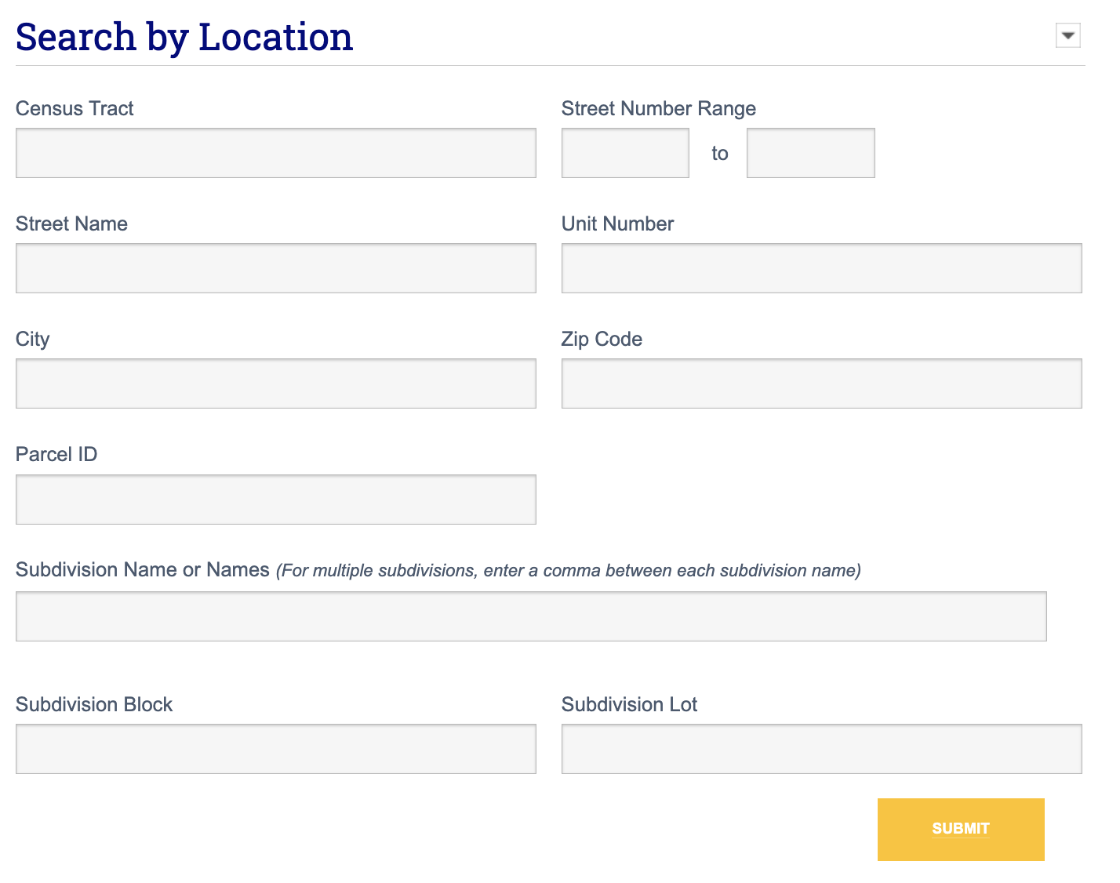Screen dimensions: 1120x883
Task: Select the Search by Location heading
Action: pos(184,35)
